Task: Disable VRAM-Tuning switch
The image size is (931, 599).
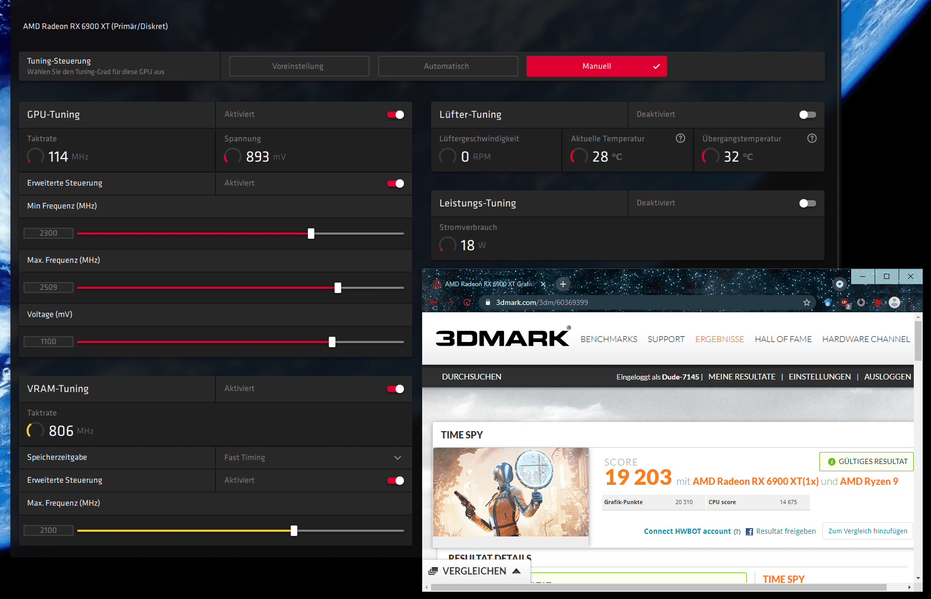Action: [396, 389]
